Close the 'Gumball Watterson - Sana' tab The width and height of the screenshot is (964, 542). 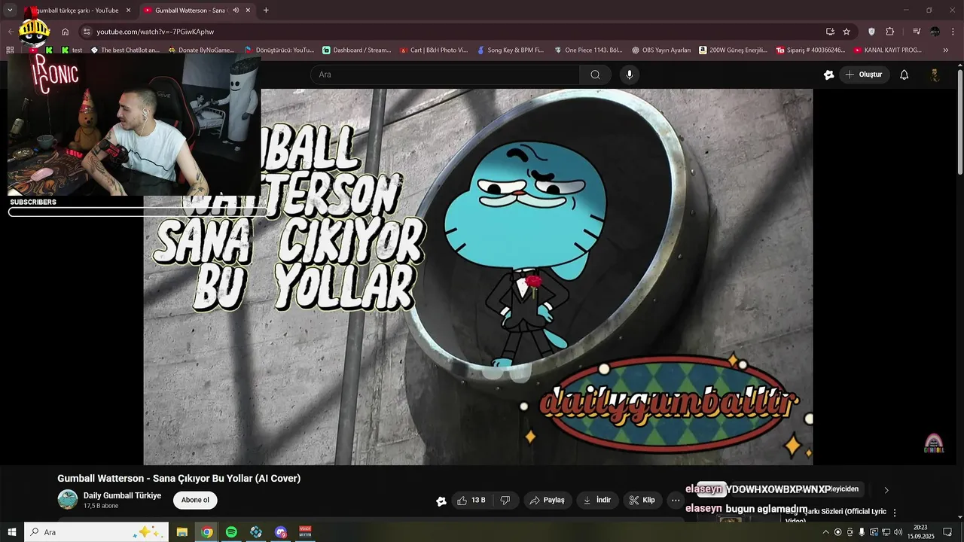[x=248, y=11]
